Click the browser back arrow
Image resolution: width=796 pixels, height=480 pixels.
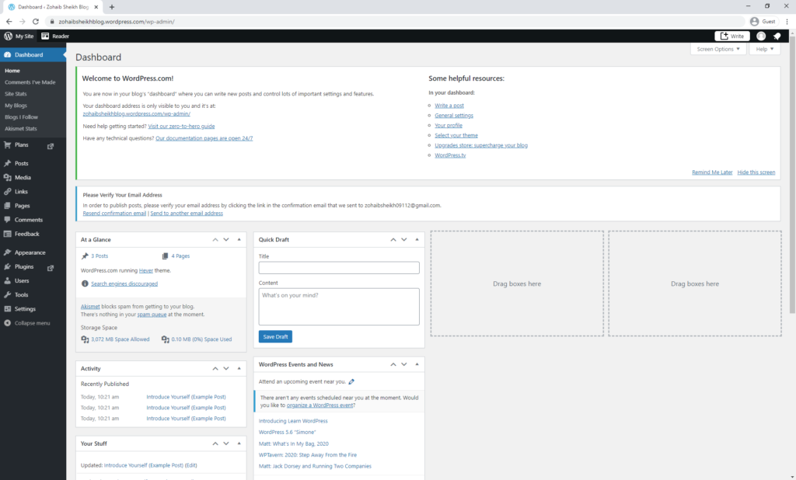click(x=9, y=21)
